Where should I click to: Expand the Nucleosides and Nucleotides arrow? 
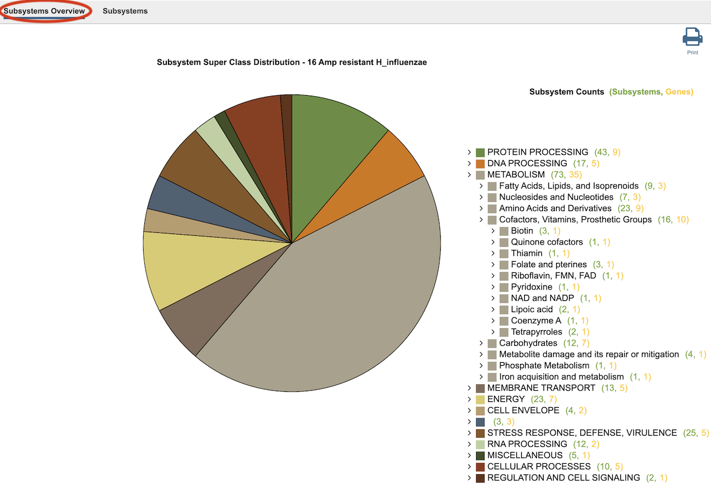click(481, 197)
